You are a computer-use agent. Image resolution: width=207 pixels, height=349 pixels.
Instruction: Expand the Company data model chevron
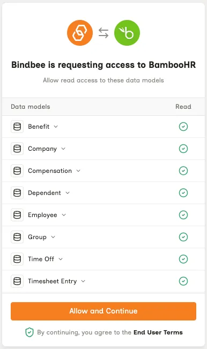(63, 149)
